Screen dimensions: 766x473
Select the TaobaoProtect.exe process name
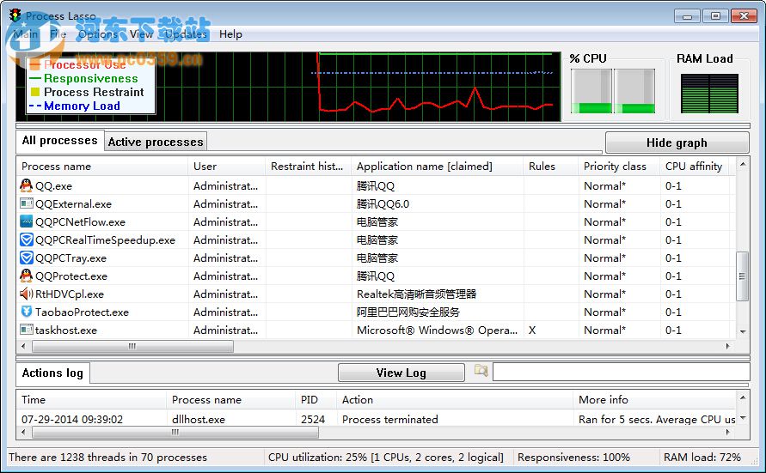[82, 312]
